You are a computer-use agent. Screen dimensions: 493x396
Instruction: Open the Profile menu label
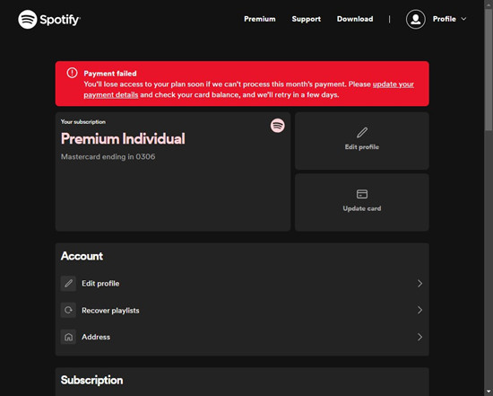point(445,19)
